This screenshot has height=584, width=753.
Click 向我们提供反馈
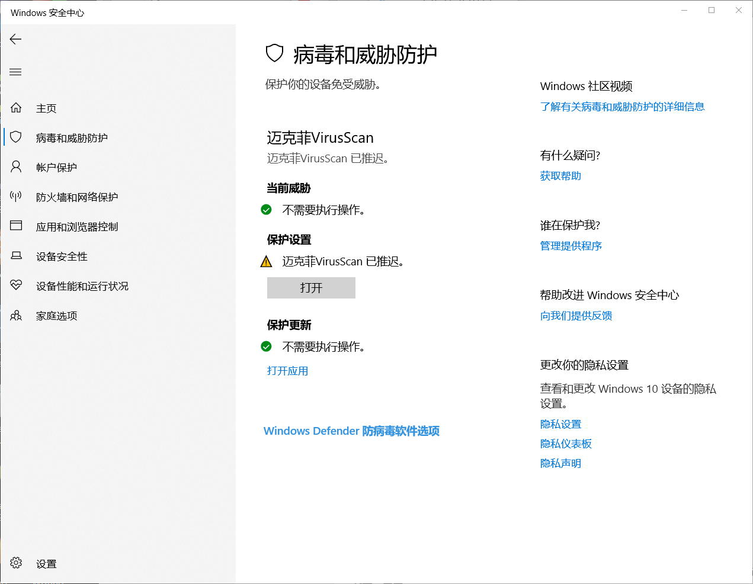576,316
